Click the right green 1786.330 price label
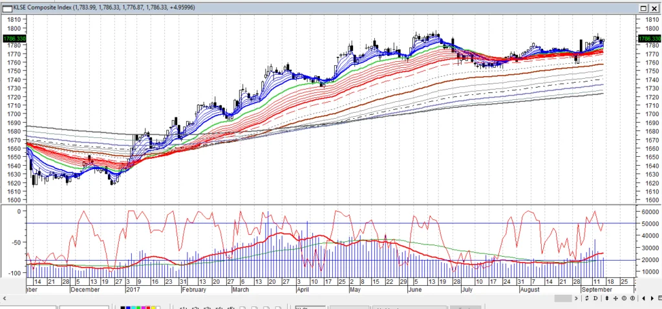 [650, 38]
